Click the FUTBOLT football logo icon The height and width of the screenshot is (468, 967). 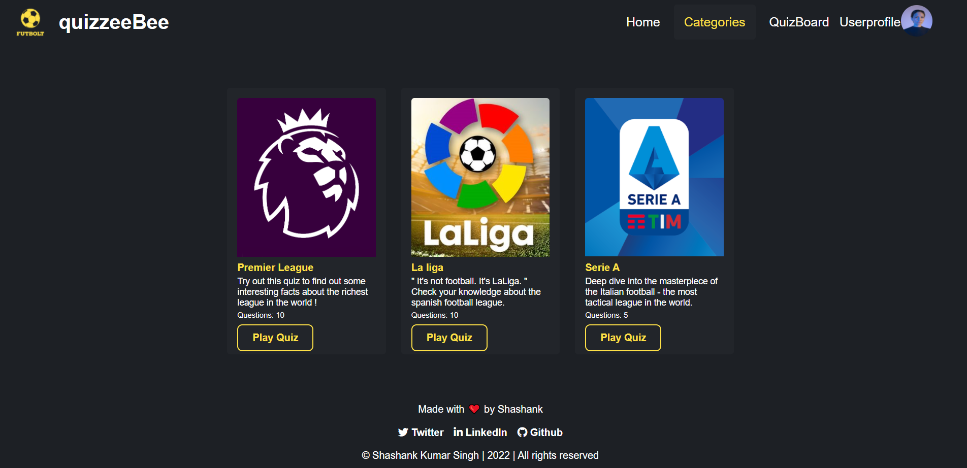point(29,21)
